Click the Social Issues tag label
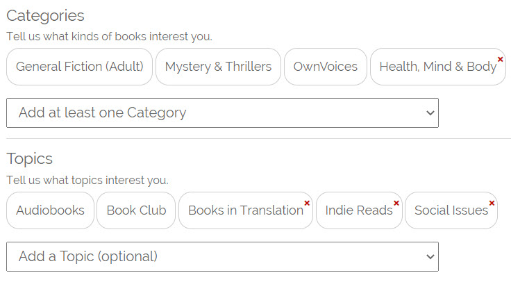This screenshot has height=282, width=511. tap(451, 210)
